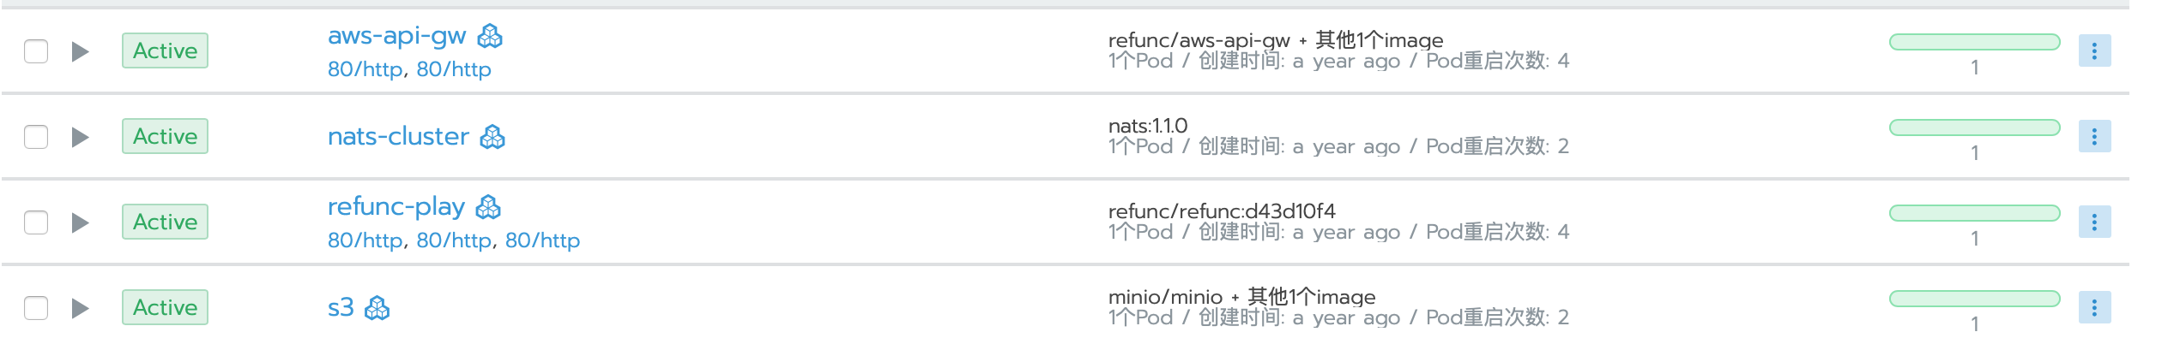Click the workload icon beside refunc-play
Image resolution: width=2162 pixels, height=344 pixels.
[x=488, y=207]
